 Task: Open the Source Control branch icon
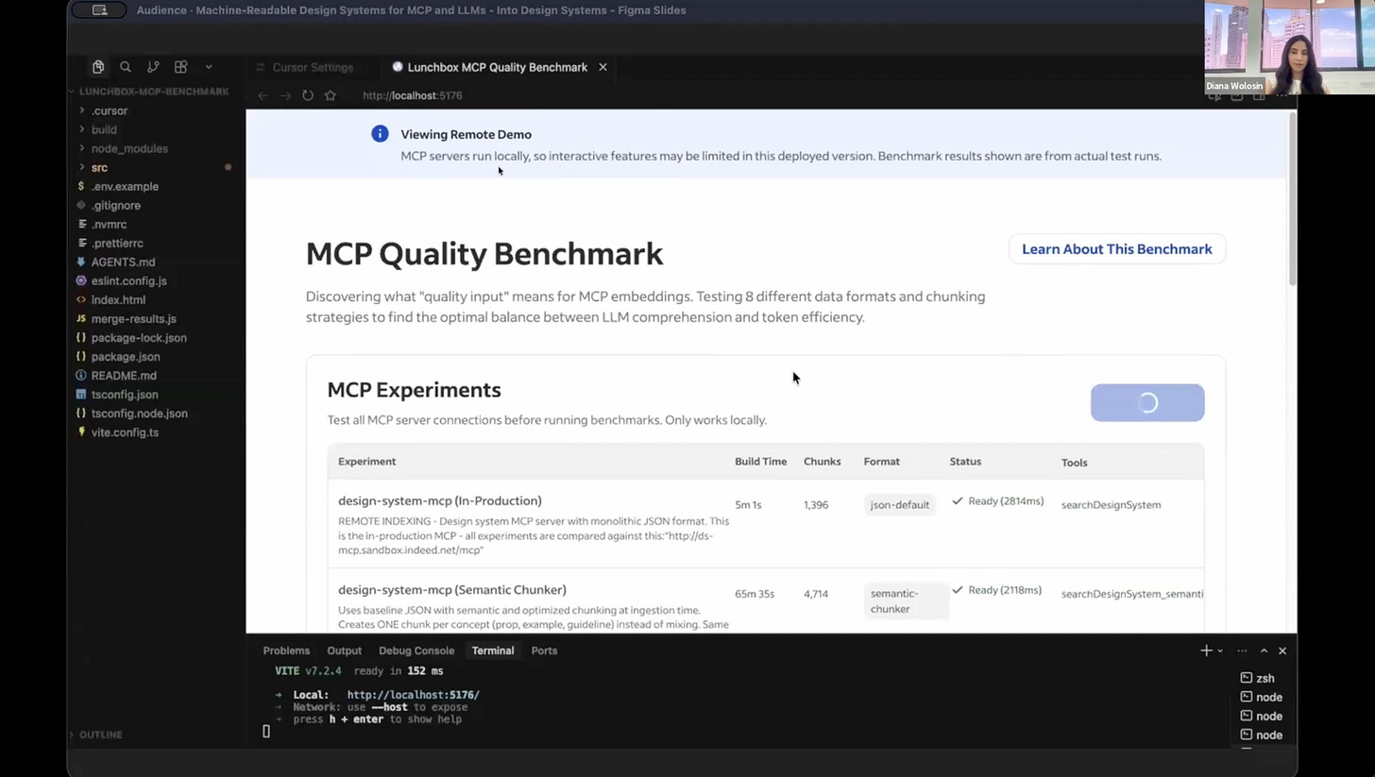coord(153,67)
